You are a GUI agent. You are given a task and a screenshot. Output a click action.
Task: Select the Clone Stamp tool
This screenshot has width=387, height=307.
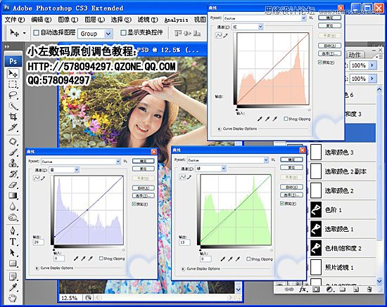point(13,163)
